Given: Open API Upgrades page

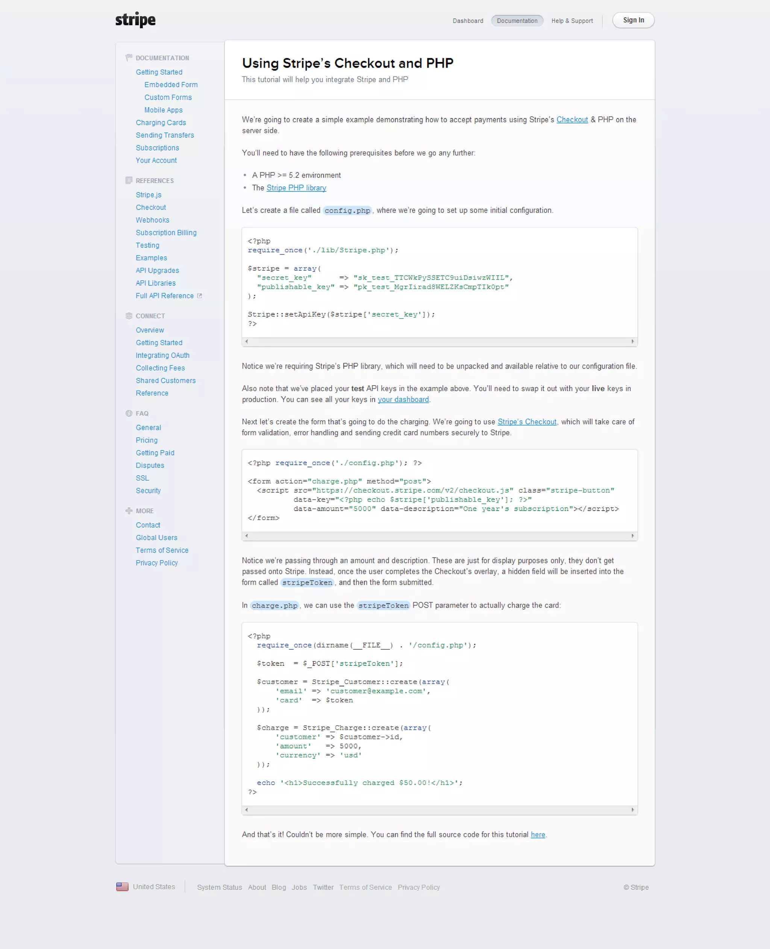Looking at the screenshot, I should 157,271.
